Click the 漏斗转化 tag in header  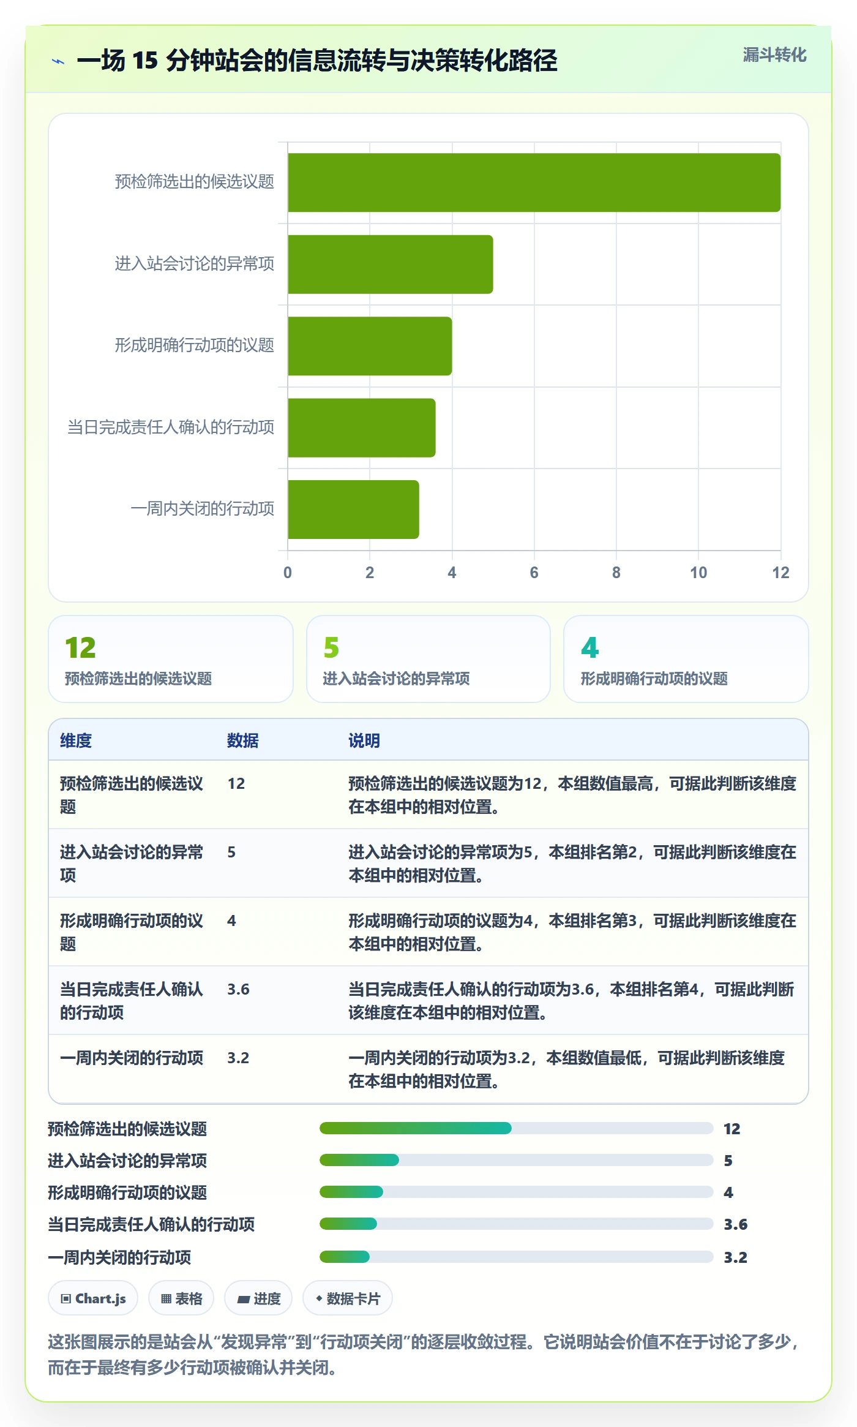click(774, 55)
